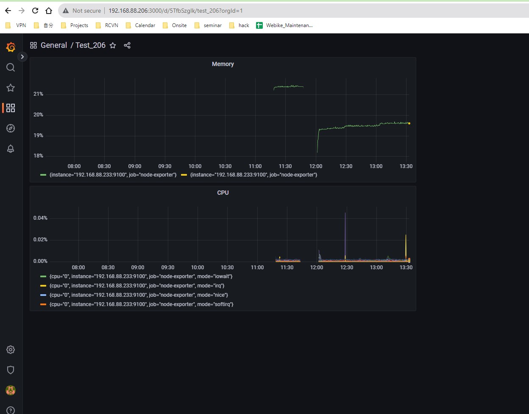Open the Server Admin shield icon

coord(10,370)
